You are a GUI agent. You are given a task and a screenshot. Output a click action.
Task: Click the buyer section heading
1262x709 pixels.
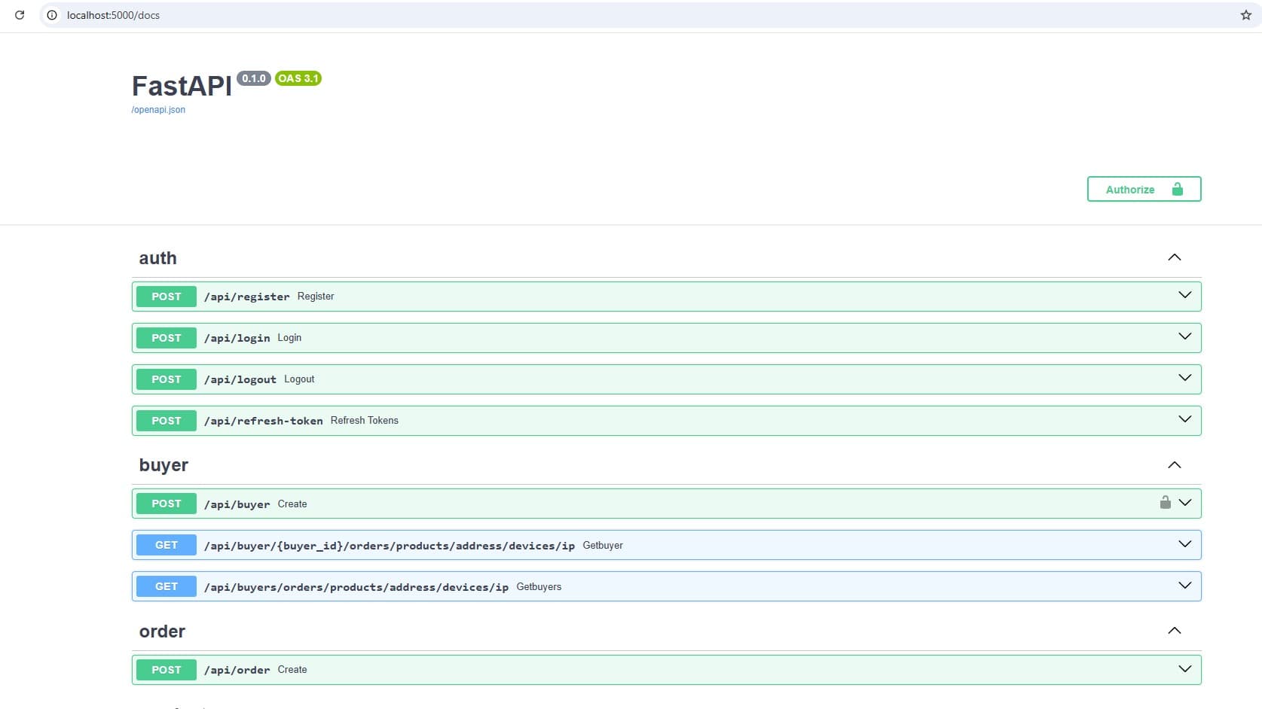tap(163, 465)
